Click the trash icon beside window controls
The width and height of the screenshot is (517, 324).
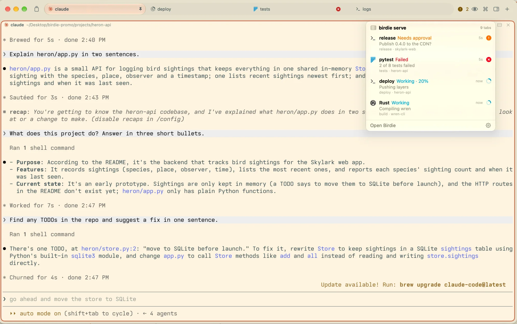click(x=36, y=9)
